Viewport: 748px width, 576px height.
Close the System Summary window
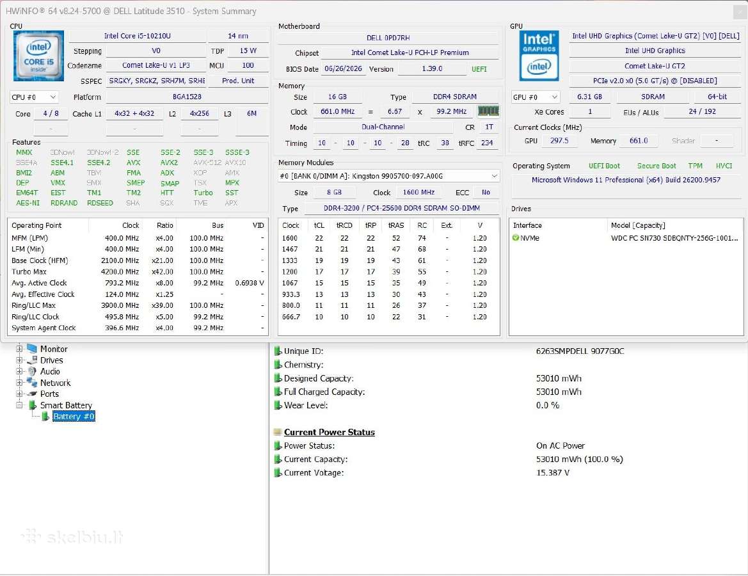[x=740, y=12]
